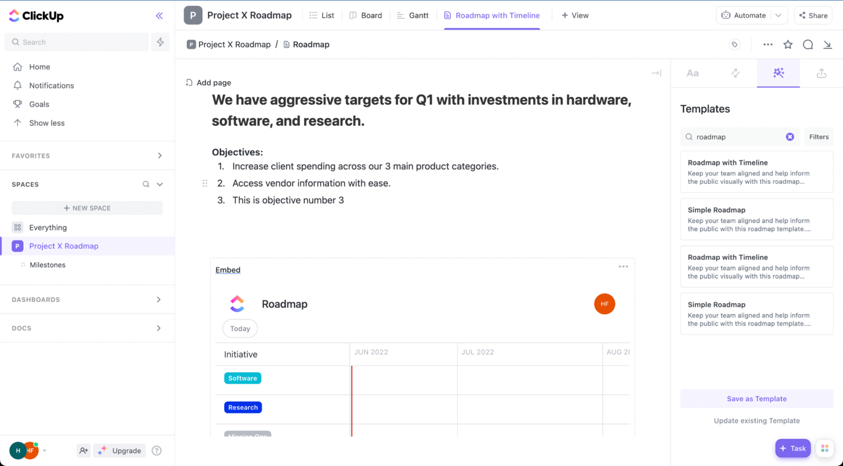Viewport: 843px width, 466px height.
Task: Click the Today button in the embedded Roadmap
Action: [240, 328]
